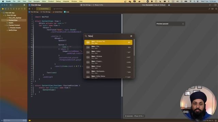Add an editor on the right
Viewport: 218px width, 122px height.
tap(216, 9)
